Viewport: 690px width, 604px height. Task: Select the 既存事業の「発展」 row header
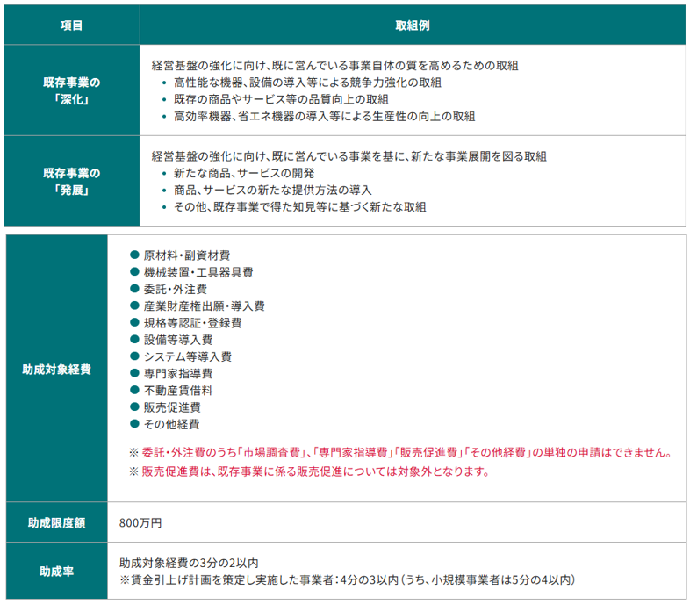71,182
